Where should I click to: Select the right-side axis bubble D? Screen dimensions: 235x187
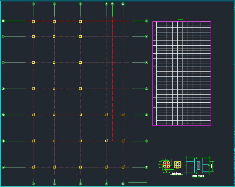coord(146,89)
